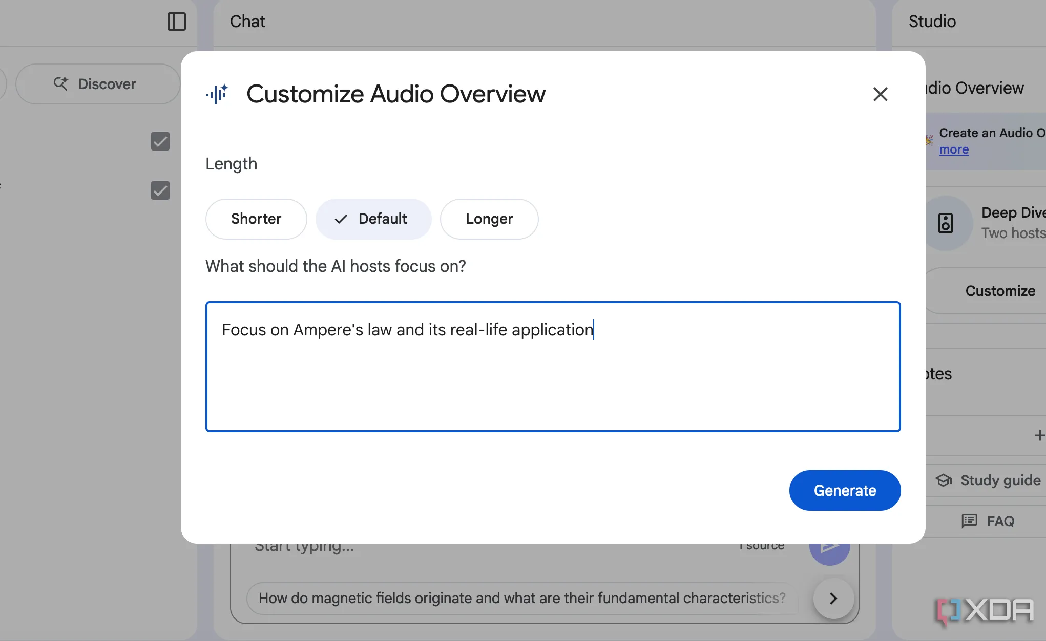Click the Chat panel heading
1046x641 pixels.
tap(247, 22)
